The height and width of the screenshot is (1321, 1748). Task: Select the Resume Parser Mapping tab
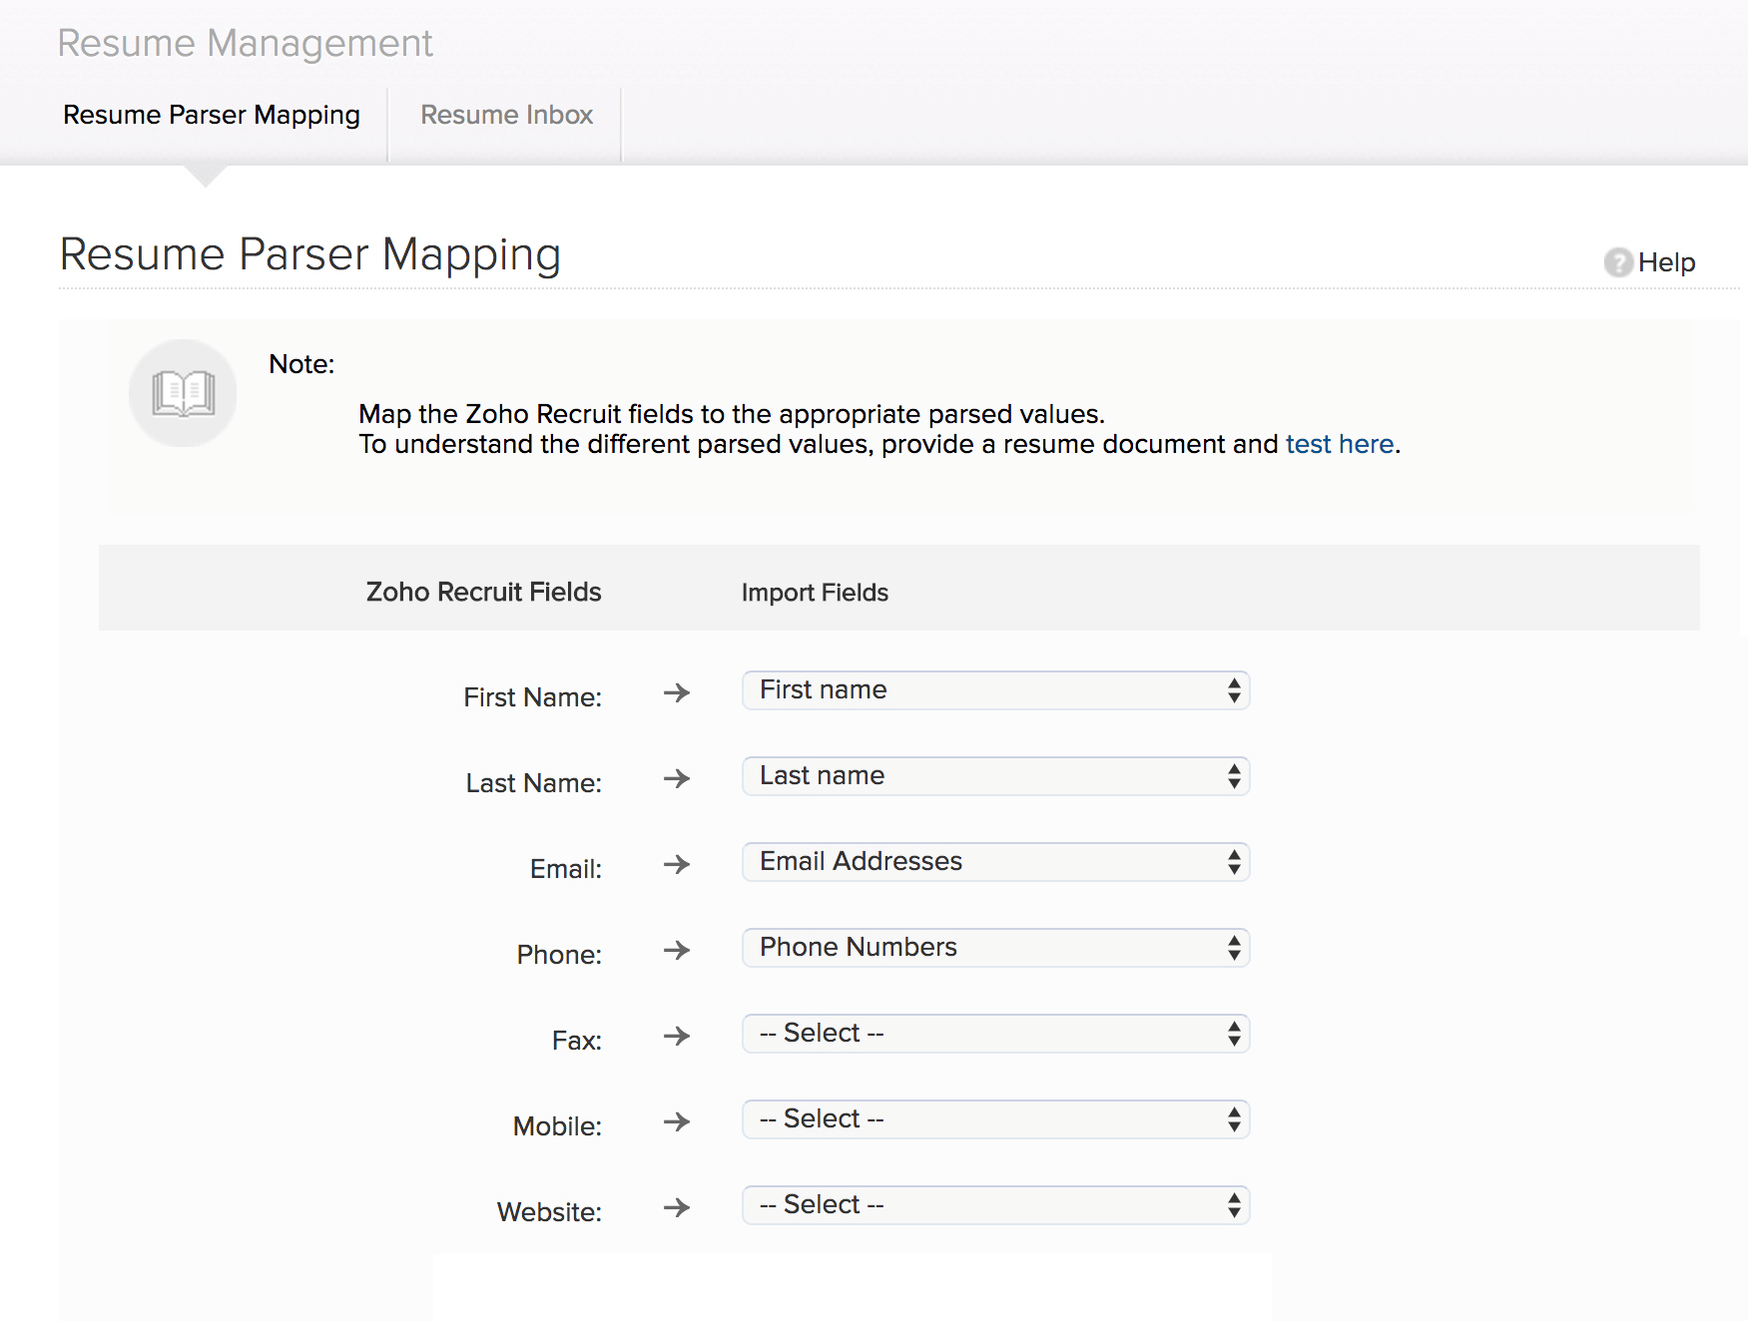pyautogui.click(x=212, y=115)
